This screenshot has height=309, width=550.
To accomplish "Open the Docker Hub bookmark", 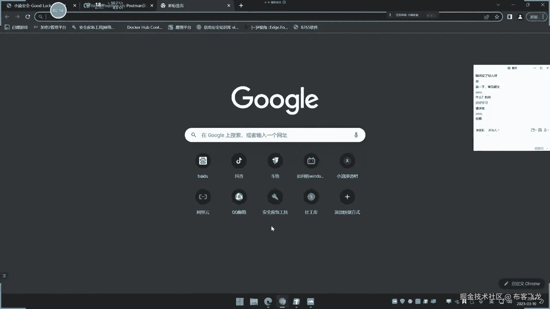I will pyautogui.click(x=144, y=27).
